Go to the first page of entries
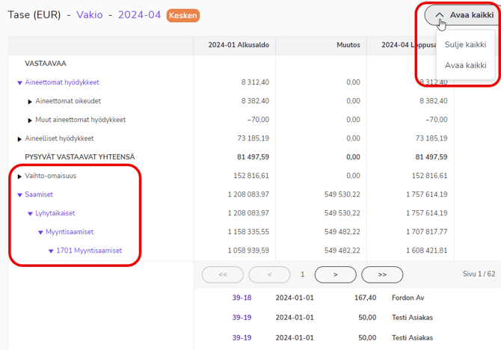The height and width of the screenshot is (350, 501). (223, 274)
